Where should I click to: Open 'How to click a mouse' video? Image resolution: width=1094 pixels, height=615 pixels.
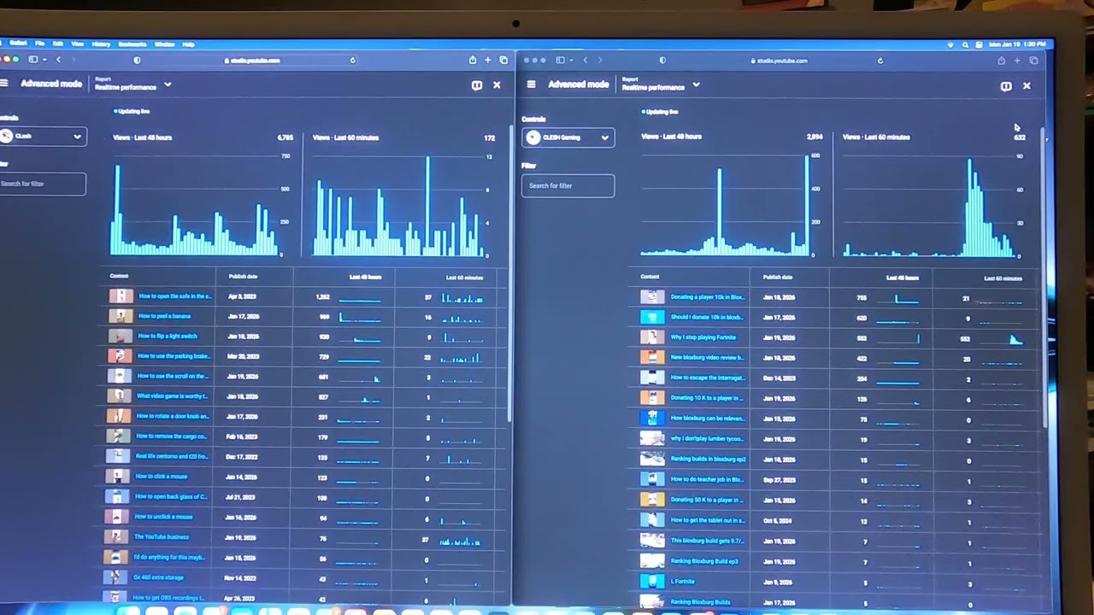coord(161,477)
